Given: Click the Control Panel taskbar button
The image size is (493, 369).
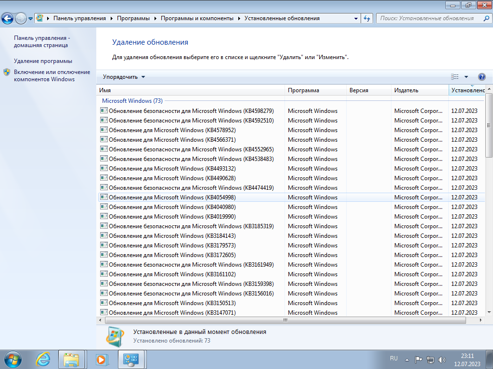Looking at the screenshot, I should [x=131, y=359].
